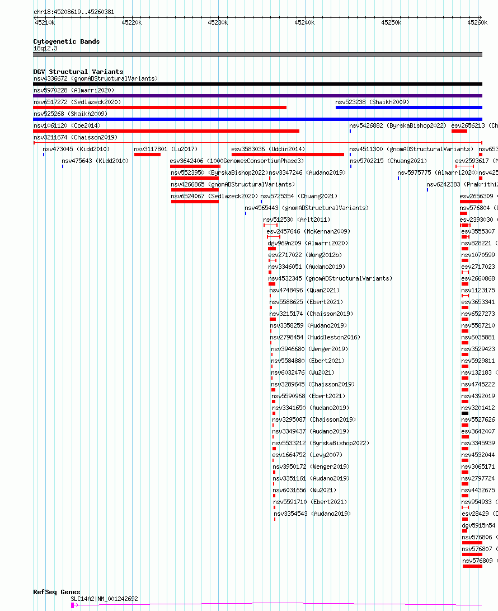Open esv3642406 (1000GenomesConsortiumPhase3) label

pos(237,161)
